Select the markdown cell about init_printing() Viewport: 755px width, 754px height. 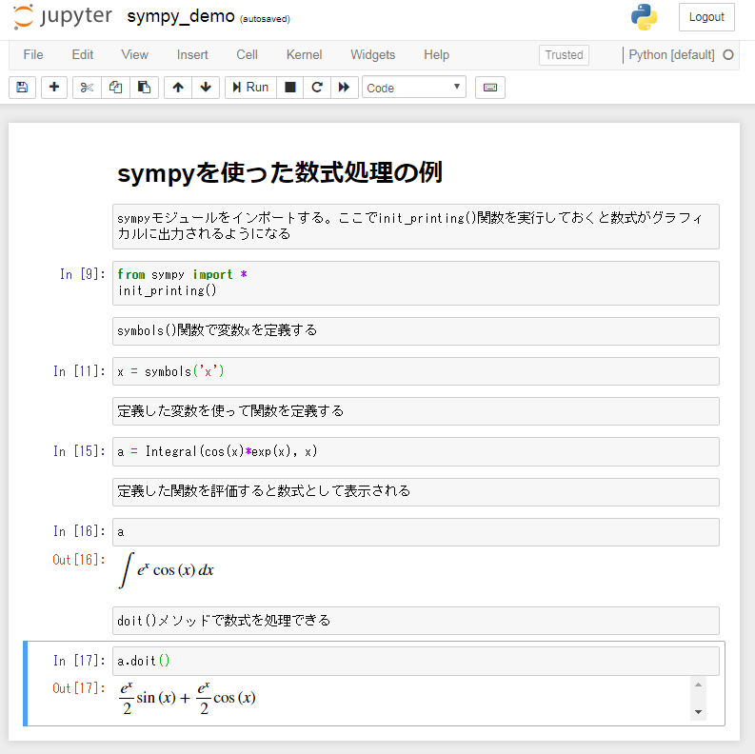(x=415, y=227)
